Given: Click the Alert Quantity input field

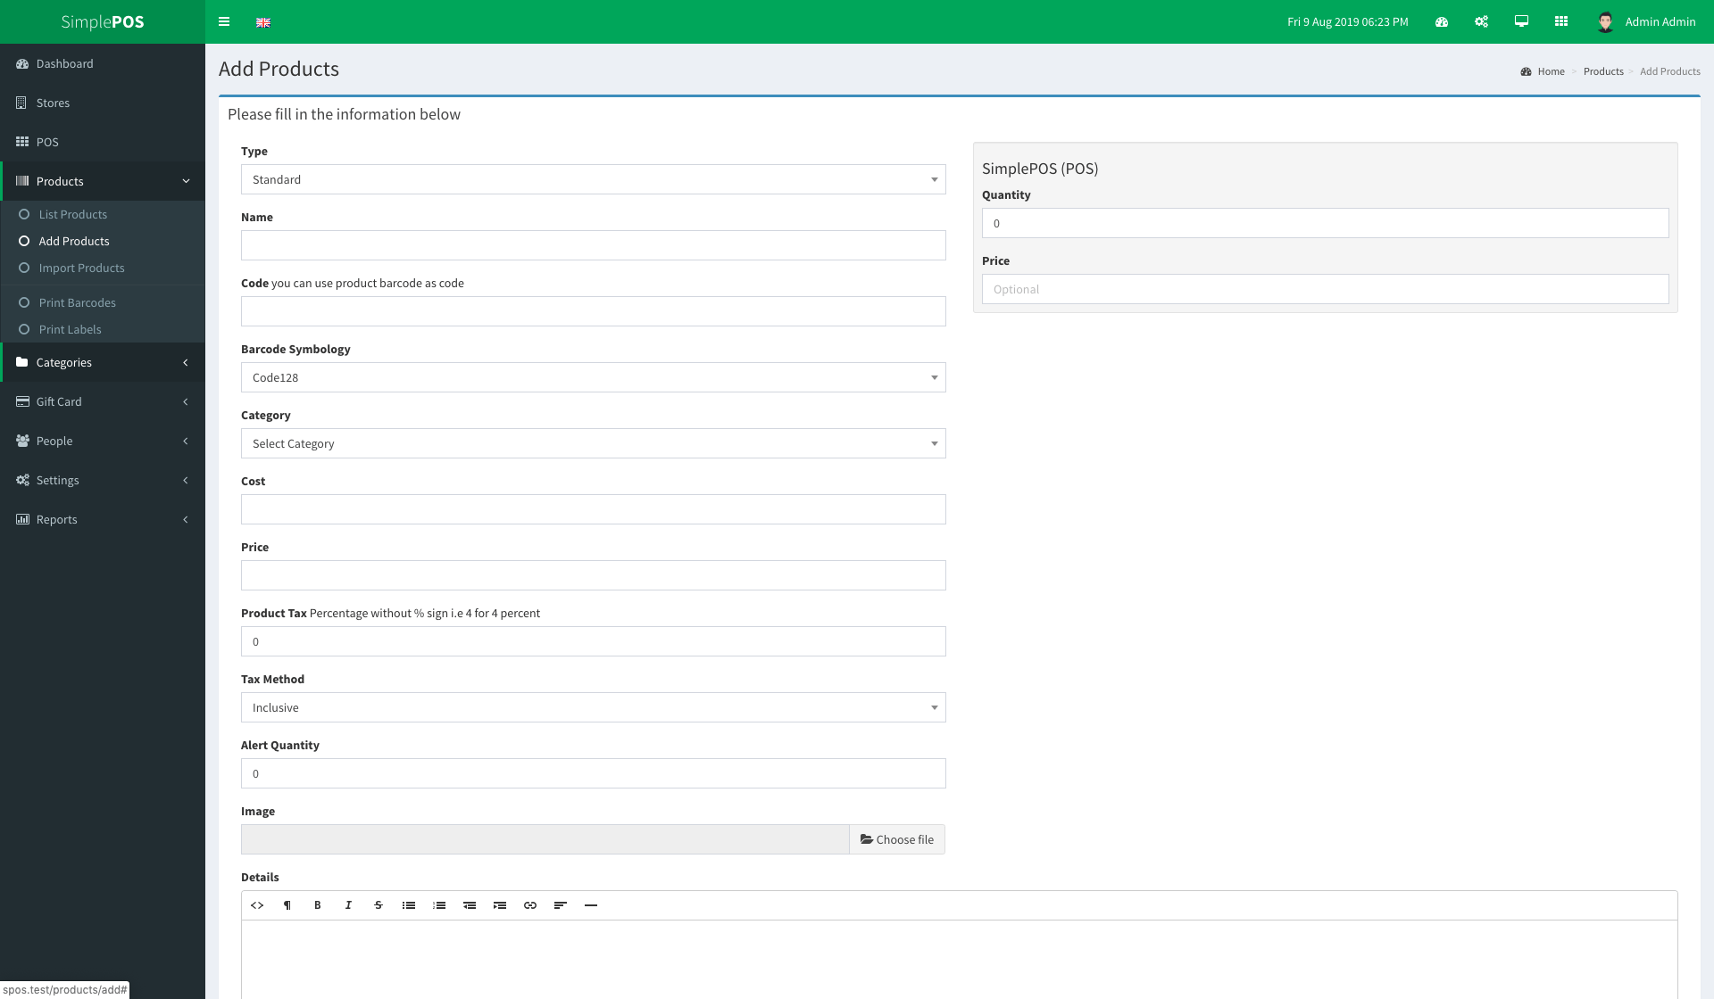Looking at the screenshot, I should coord(594,773).
